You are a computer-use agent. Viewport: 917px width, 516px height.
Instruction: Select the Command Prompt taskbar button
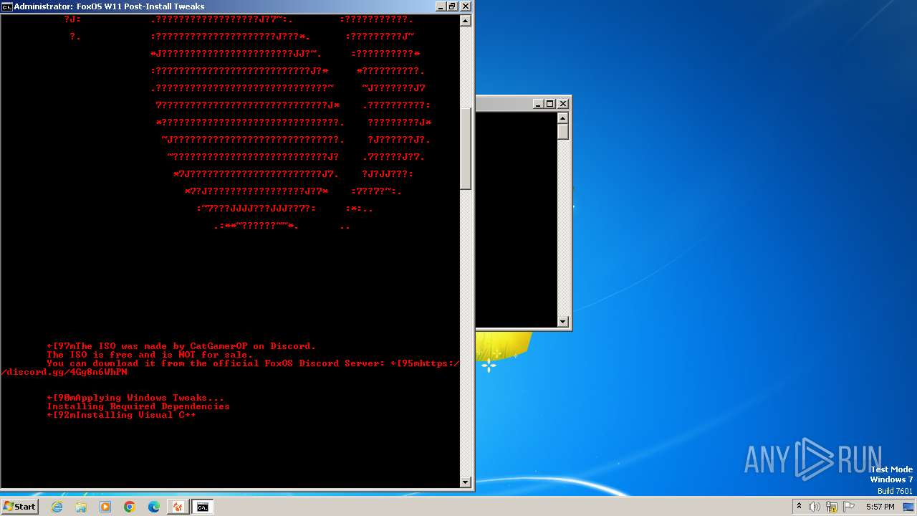pyautogui.click(x=203, y=507)
